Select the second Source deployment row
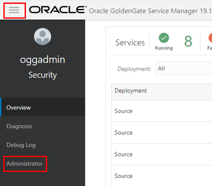 162,132
